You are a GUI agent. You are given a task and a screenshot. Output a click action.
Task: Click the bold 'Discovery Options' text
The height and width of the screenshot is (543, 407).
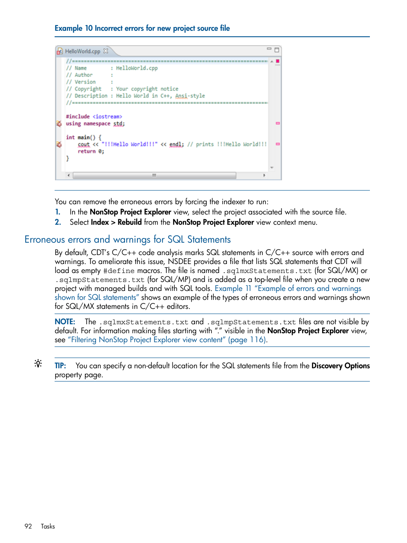(340, 366)
